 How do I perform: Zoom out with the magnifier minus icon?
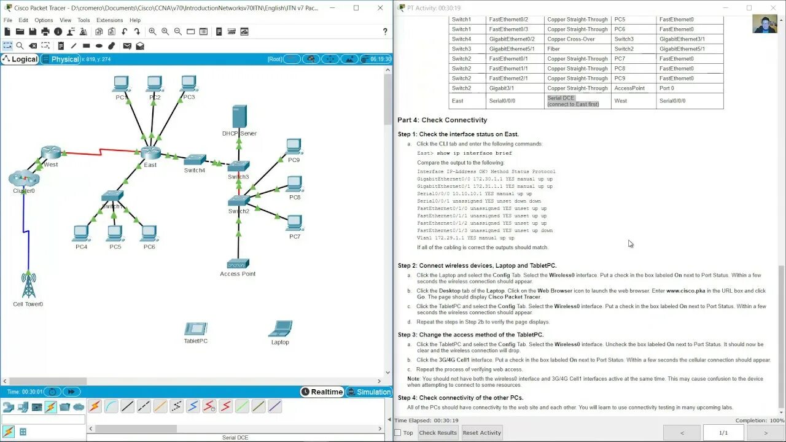[178, 31]
